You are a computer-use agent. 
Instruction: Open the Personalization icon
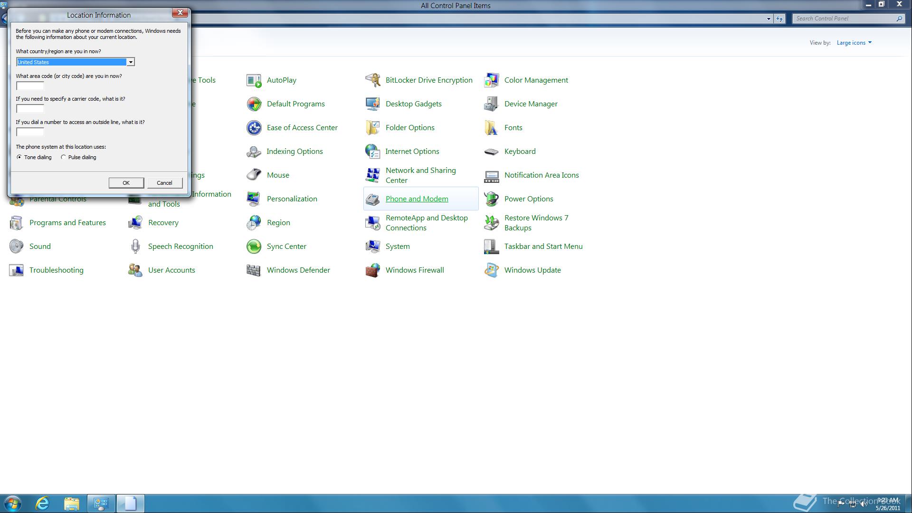[x=254, y=199]
